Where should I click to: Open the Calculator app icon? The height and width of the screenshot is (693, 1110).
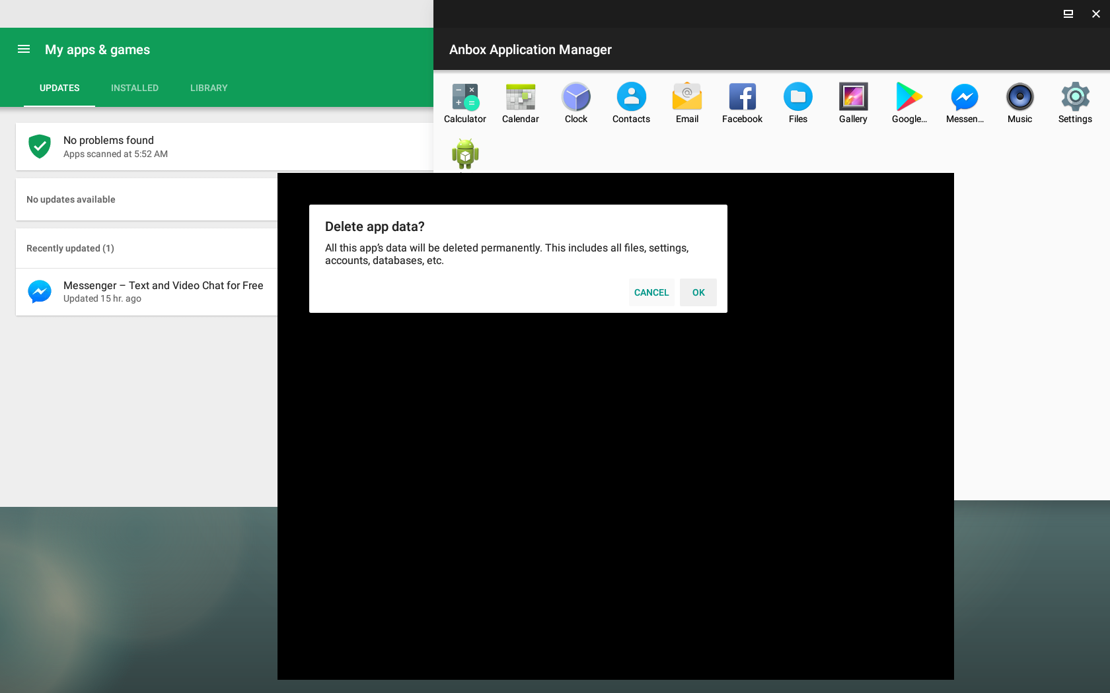(x=465, y=97)
